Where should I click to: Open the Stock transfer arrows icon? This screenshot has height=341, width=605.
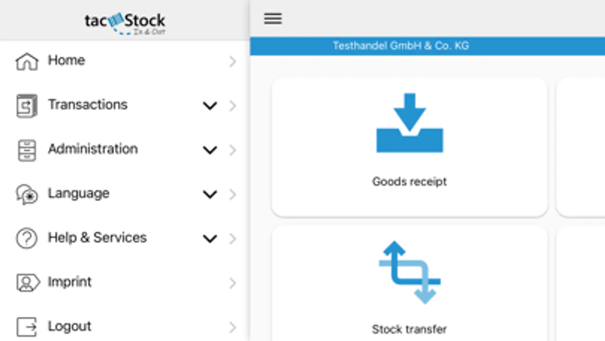409,272
